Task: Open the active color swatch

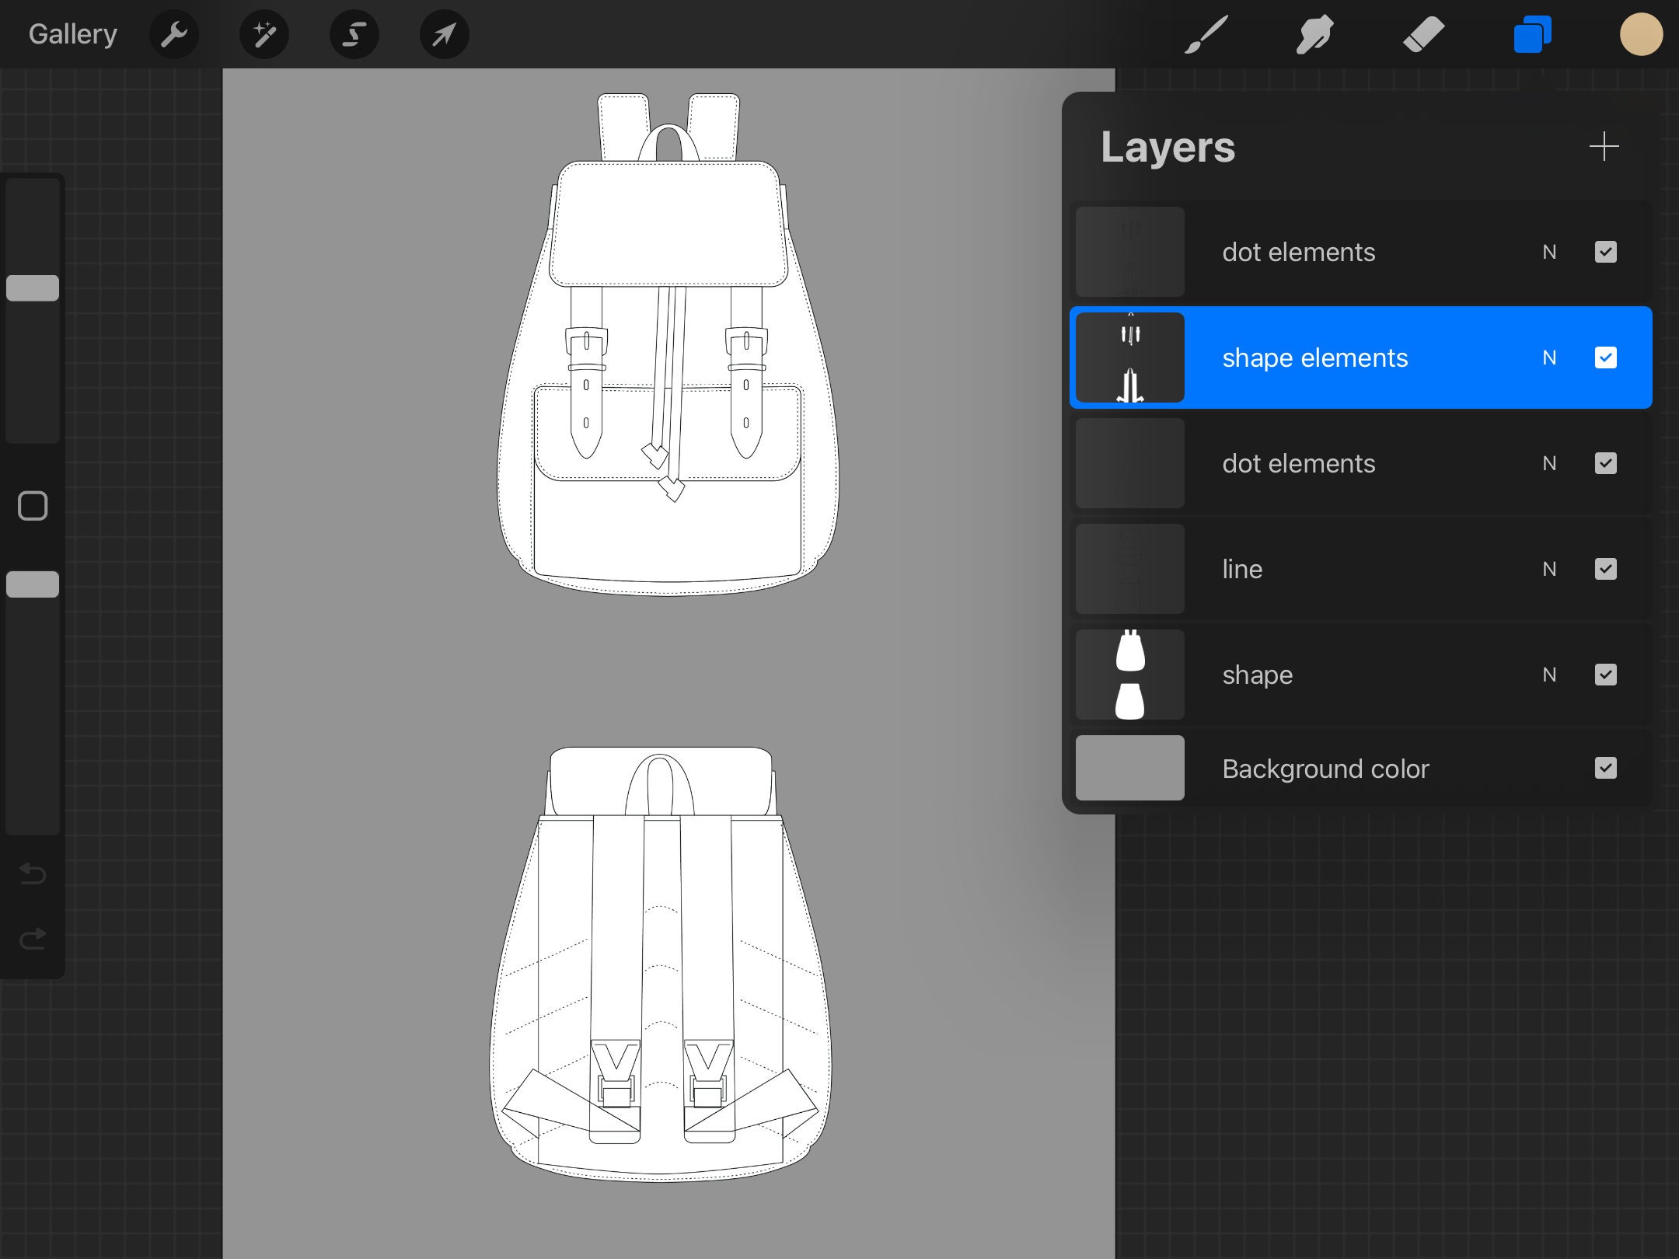Action: coord(1641,34)
